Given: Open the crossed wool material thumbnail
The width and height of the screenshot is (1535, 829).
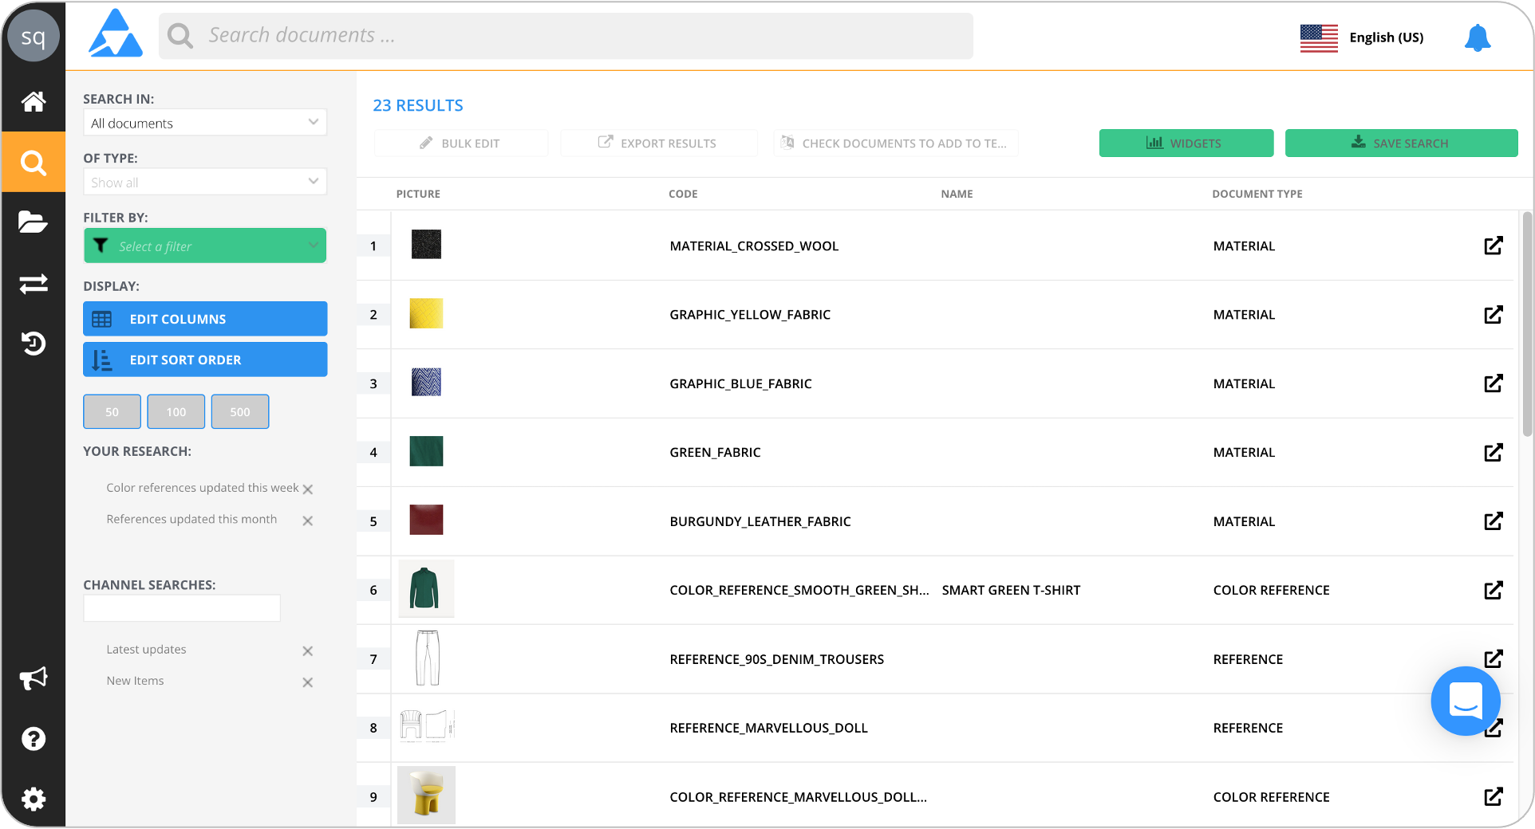Looking at the screenshot, I should 426,245.
